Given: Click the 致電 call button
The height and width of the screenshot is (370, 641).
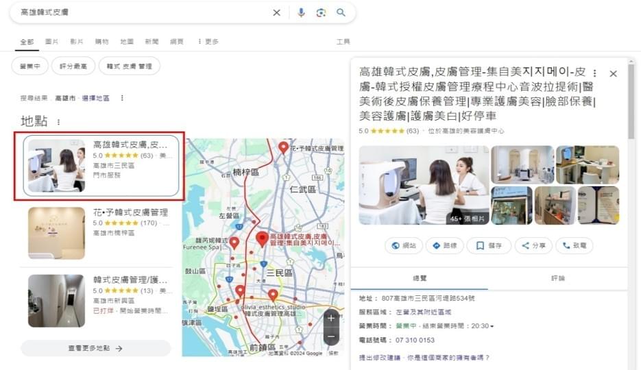Looking at the screenshot, I should coord(575,245).
